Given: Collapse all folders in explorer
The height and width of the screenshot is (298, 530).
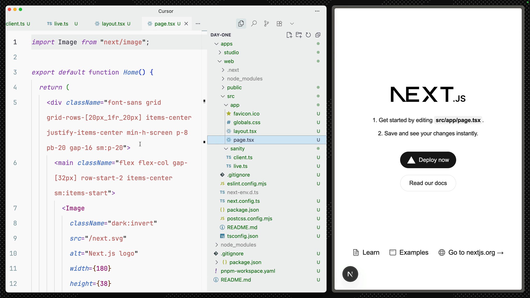Looking at the screenshot, I should 318,35.
